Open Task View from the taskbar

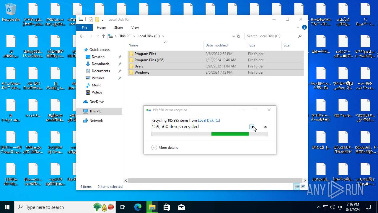[123, 207]
